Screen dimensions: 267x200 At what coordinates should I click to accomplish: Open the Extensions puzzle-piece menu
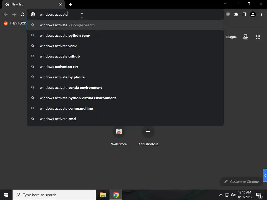tap(236, 15)
